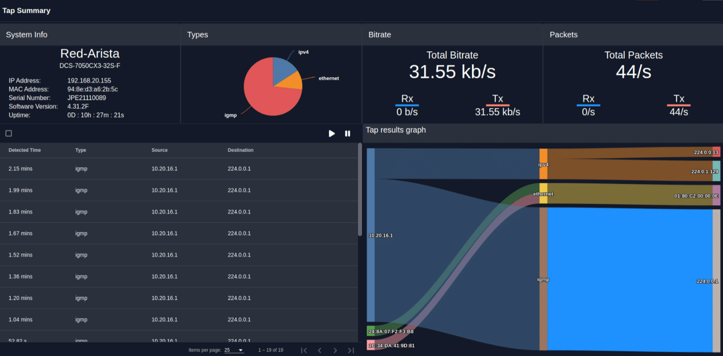This screenshot has width=723, height=356.
Task: Go to the next page of results
Action: (x=335, y=350)
